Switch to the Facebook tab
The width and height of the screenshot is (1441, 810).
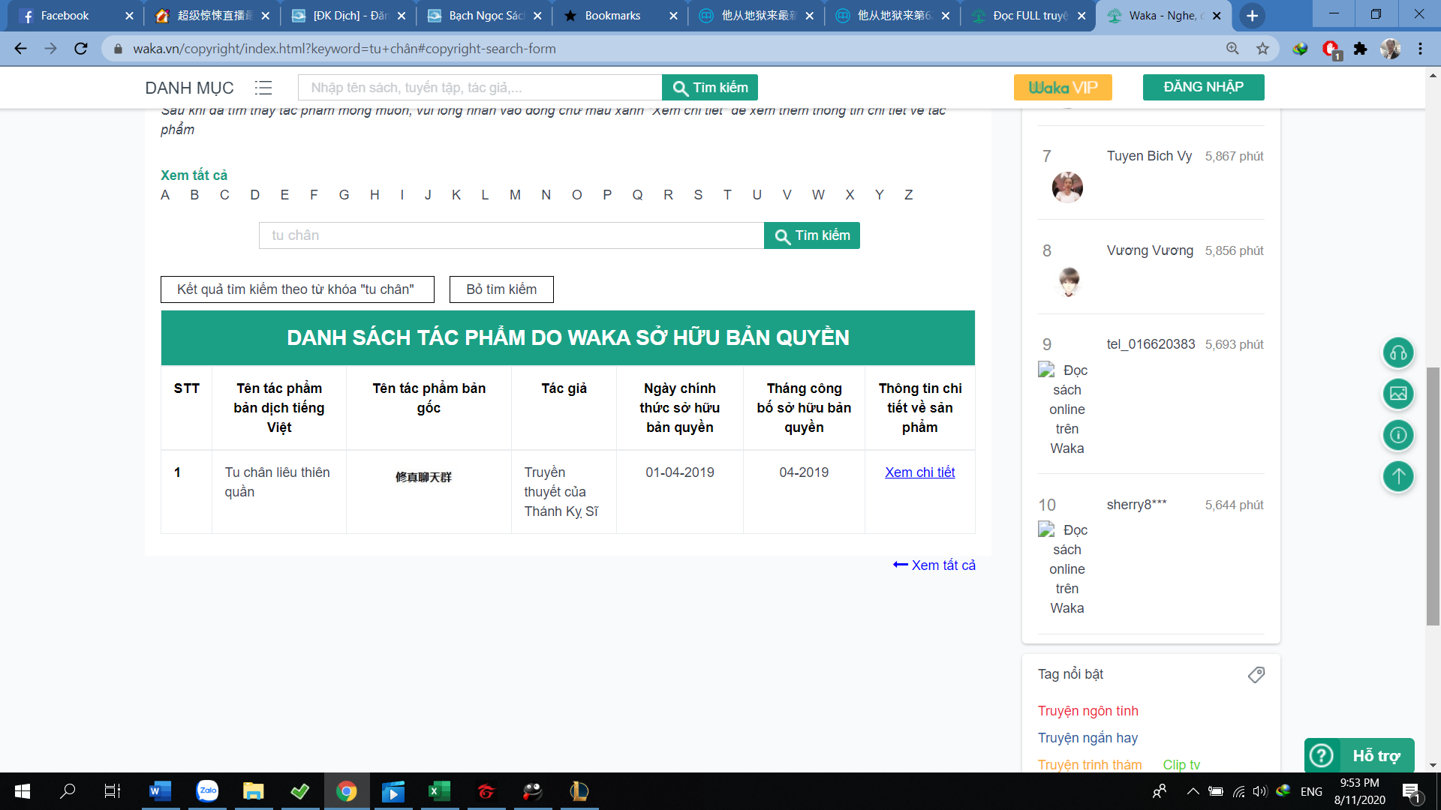coord(65,16)
